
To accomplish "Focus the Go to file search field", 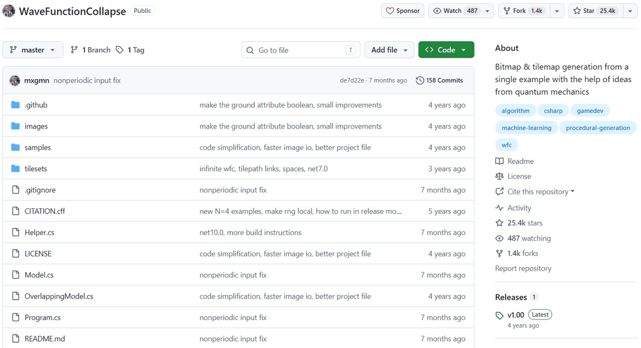I will 301,50.
